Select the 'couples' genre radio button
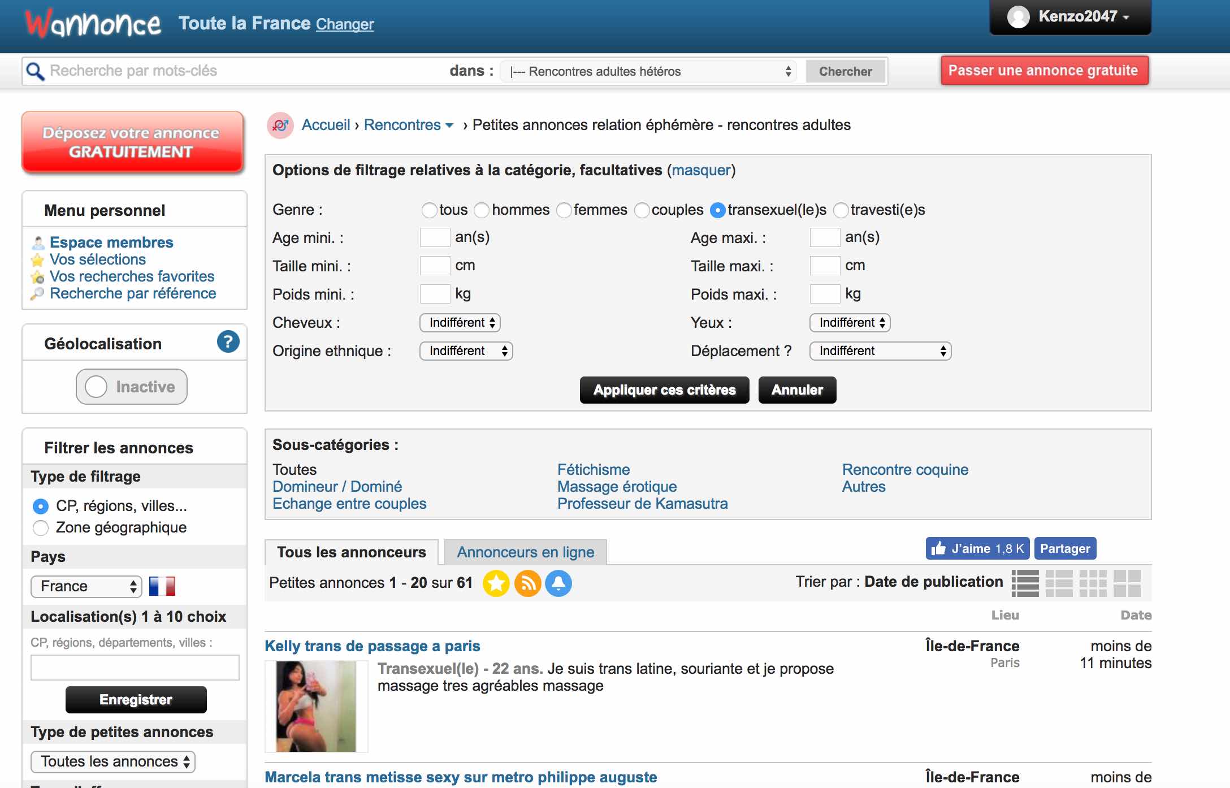This screenshot has height=788, width=1230. (x=642, y=210)
